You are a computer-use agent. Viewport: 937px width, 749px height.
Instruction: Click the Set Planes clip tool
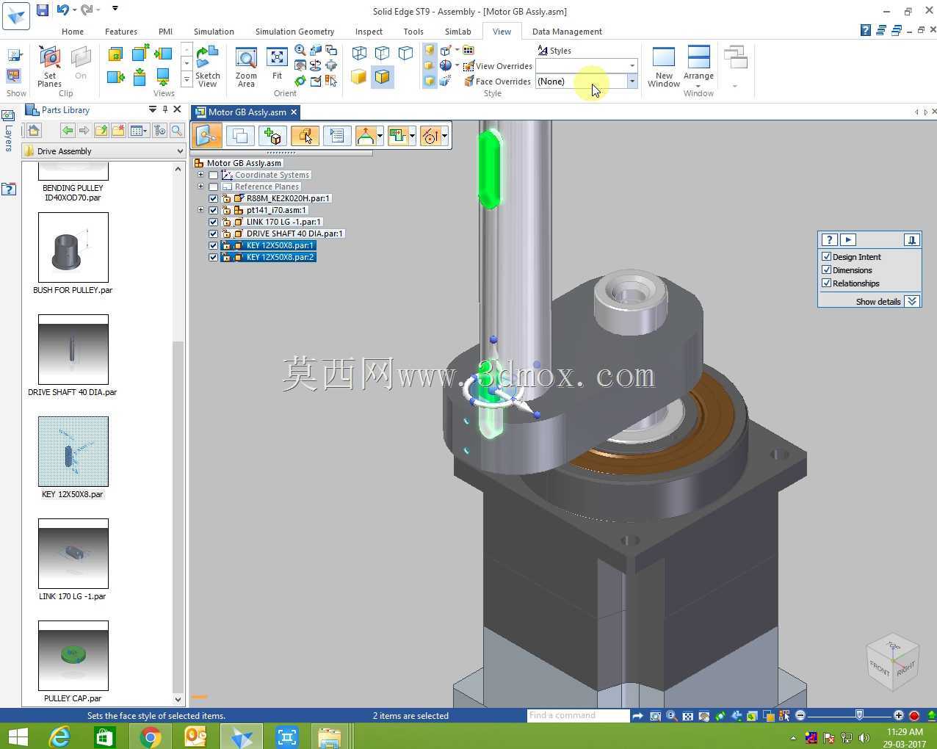(x=49, y=66)
